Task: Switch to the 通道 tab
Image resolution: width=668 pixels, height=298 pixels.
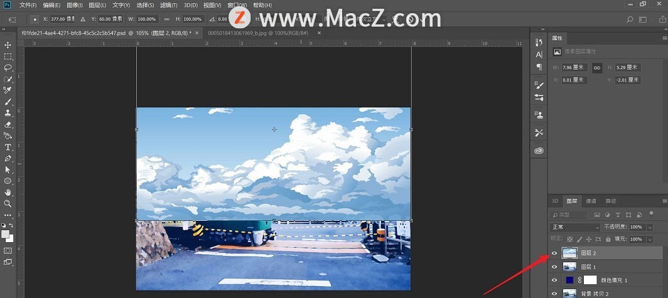Action: 591,201
